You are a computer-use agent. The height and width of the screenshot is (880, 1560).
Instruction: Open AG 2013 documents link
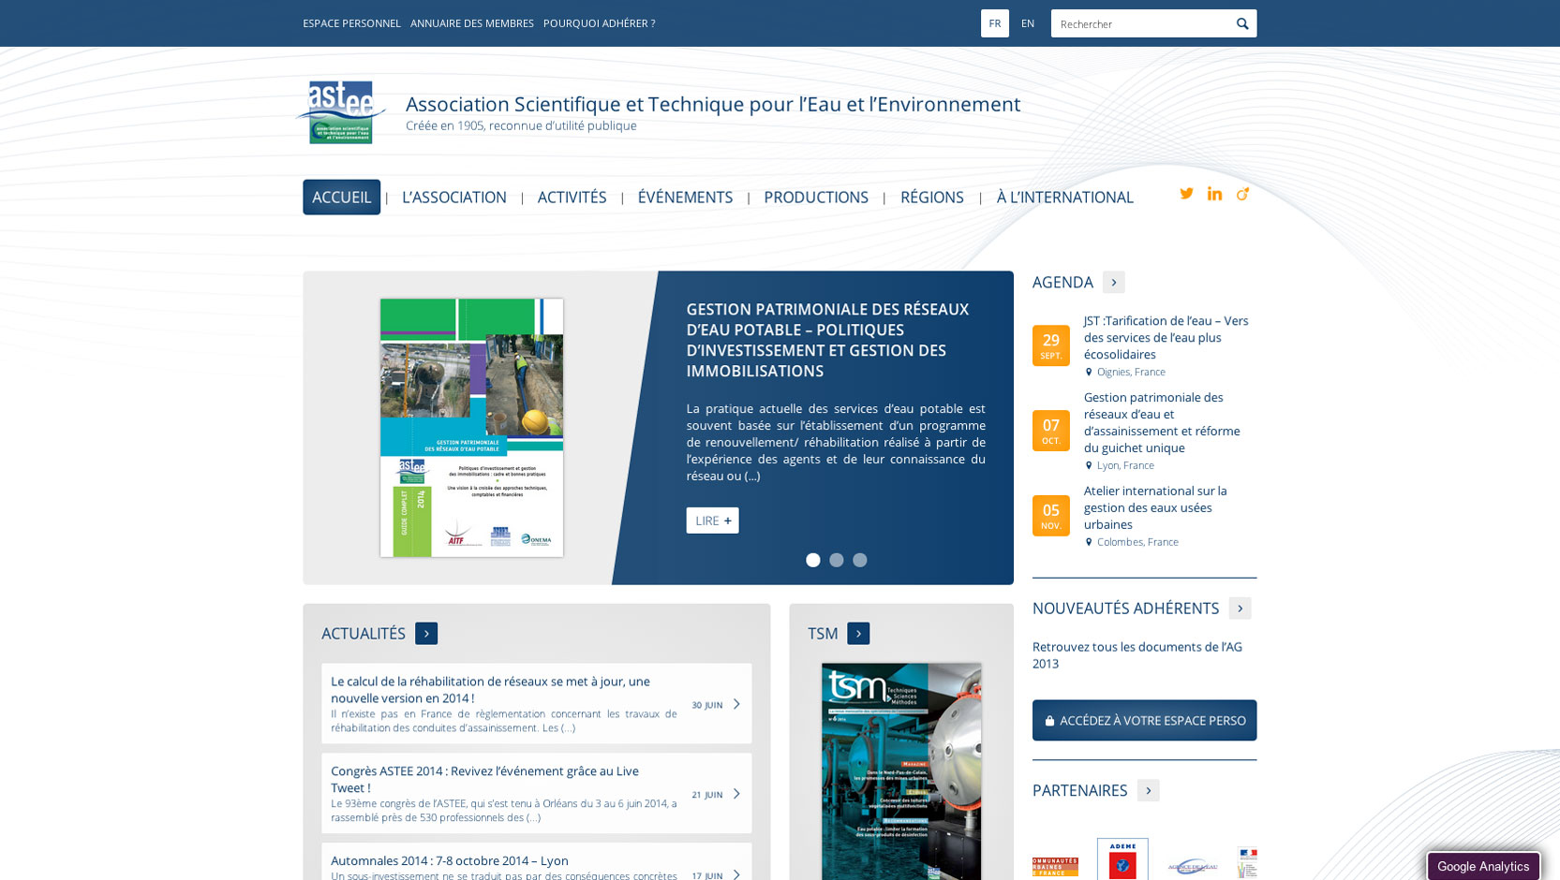point(1137,655)
